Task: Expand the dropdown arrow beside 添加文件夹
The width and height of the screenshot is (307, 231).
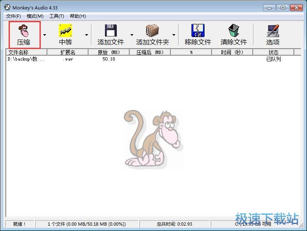Action: pyautogui.click(x=174, y=35)
